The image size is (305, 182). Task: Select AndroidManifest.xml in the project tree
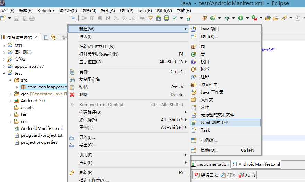(42, 128)
